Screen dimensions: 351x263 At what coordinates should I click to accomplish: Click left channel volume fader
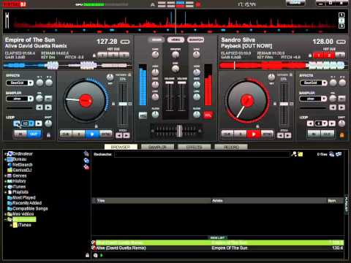(x=170, y=83)
